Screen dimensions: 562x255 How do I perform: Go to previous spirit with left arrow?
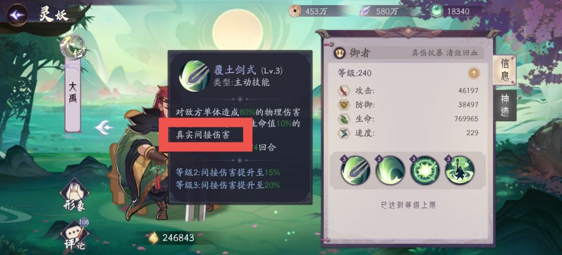104,127
